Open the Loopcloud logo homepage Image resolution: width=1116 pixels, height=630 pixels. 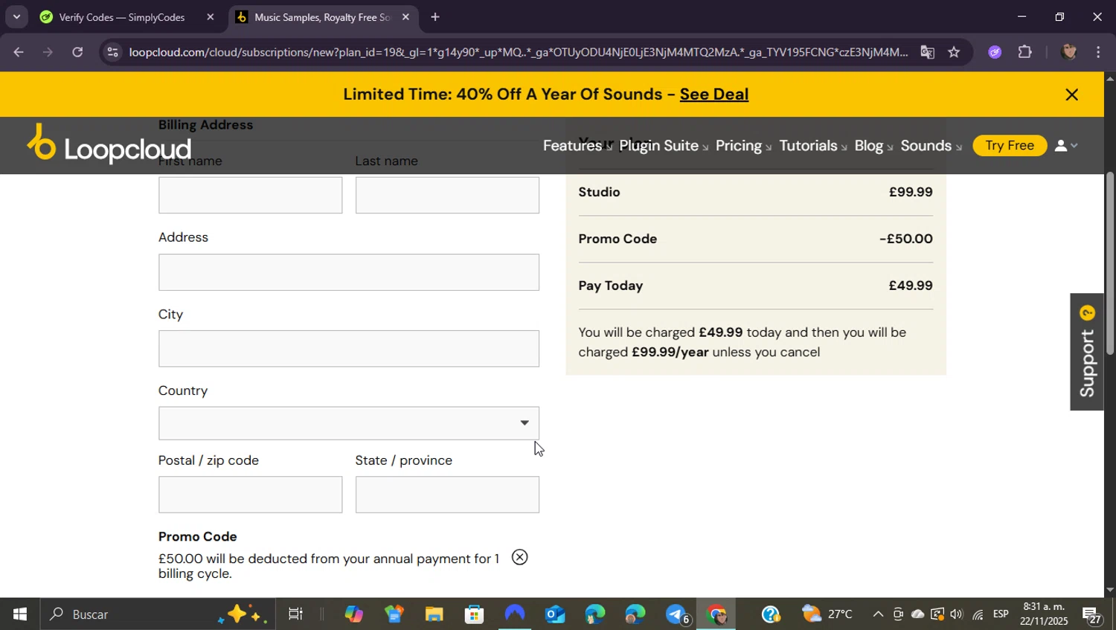109,144
